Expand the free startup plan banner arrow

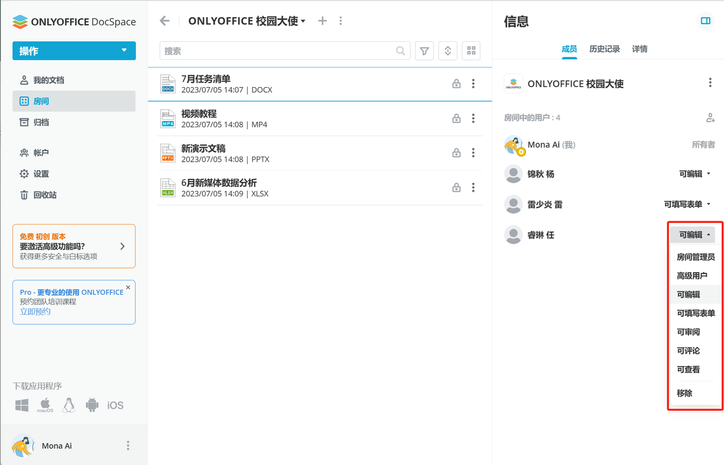pos(123,246)
